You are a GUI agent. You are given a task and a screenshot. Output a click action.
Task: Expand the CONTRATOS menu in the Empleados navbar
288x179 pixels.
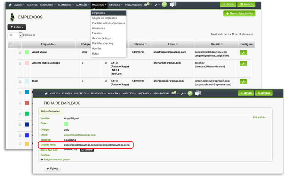[48, 5]
